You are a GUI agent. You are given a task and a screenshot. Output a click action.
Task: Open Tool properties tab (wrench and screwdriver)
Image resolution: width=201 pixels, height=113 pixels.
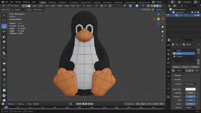click(x=168, y=45)
